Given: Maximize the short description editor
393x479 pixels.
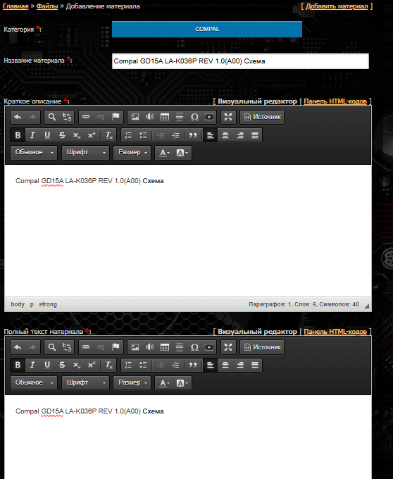Looking at the screenshot, I should tap(228, 117).
